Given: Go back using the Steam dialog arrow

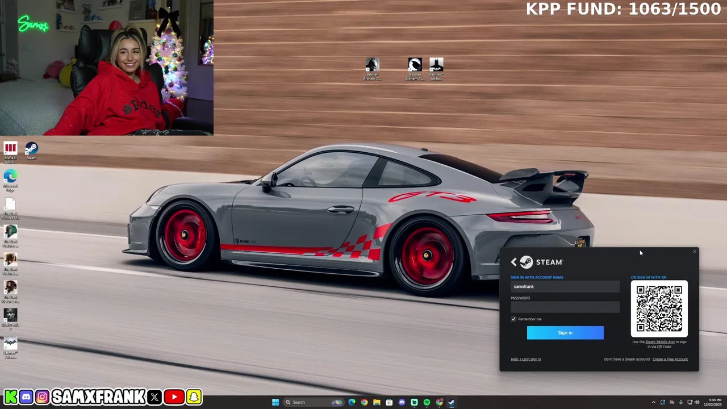Looking at the screenshot, I should pos(514,262).
